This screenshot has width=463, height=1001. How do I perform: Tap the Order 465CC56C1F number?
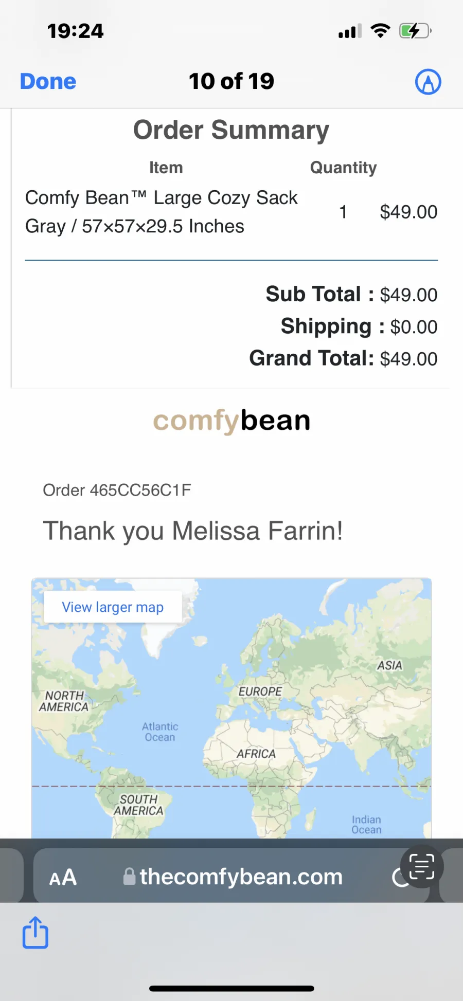tap(117, 490)
